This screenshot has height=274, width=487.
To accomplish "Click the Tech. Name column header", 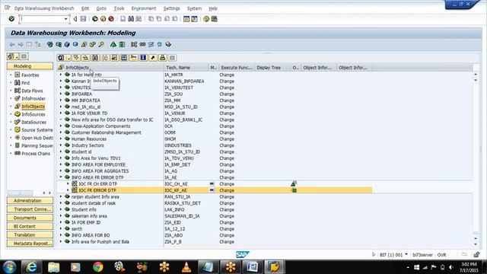I will point(186,68).
